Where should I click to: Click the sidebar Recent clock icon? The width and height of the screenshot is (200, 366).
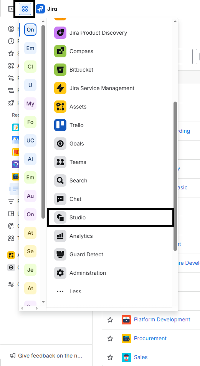point(11,41)
